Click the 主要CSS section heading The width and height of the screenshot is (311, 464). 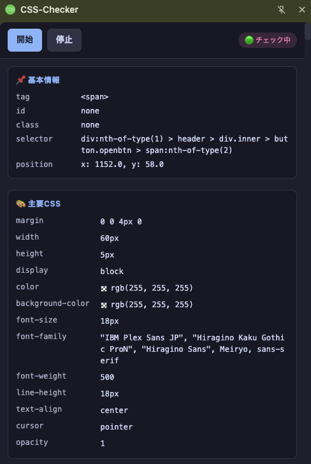point(44,203)
